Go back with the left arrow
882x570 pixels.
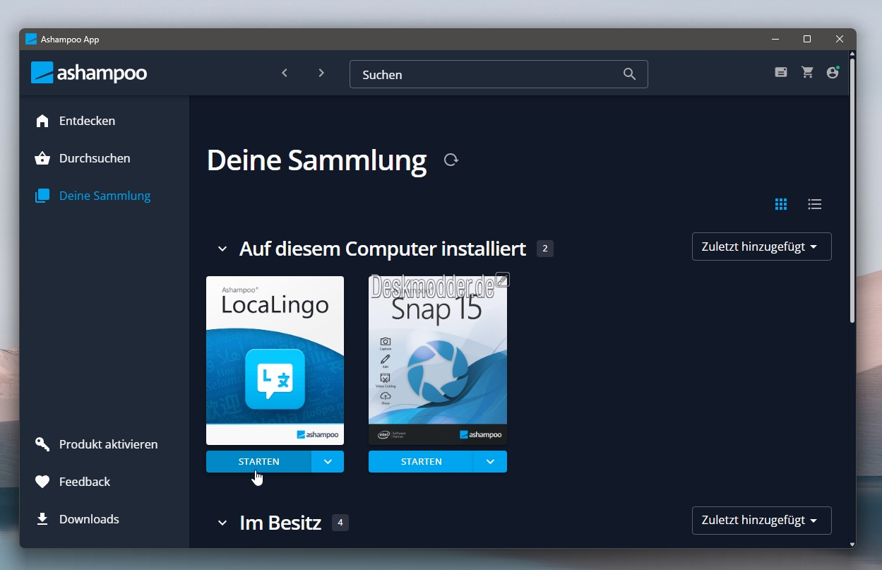(x=285, y=73)
